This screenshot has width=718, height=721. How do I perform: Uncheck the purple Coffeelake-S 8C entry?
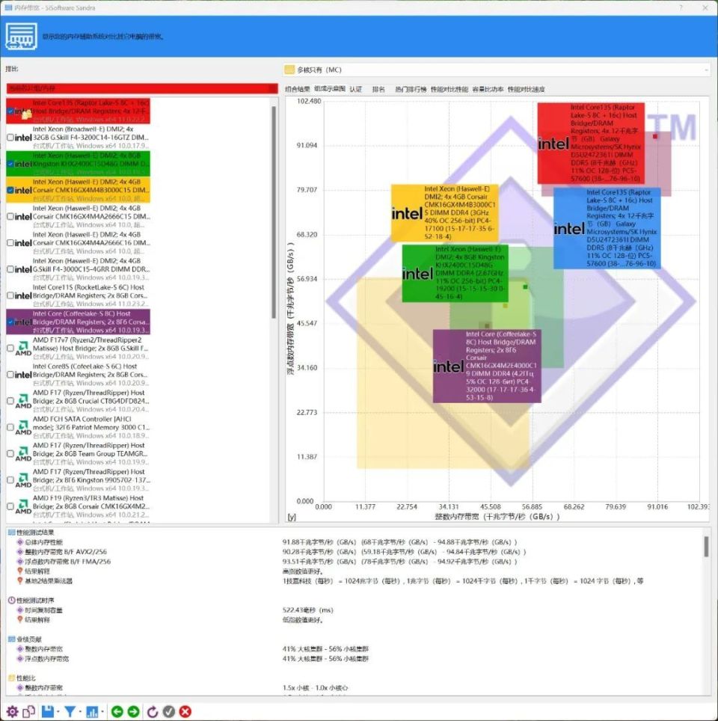click(10, 322)
